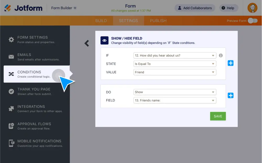Click the Jotform logo

23,8
